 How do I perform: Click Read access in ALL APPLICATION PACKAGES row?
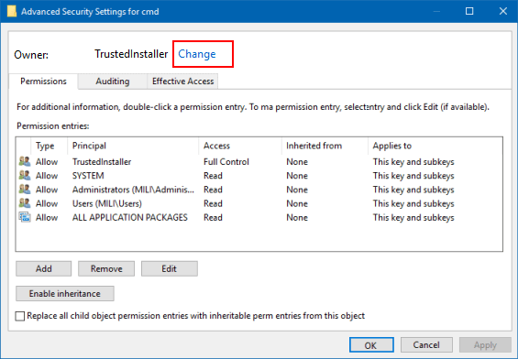click(x=213, y=217)
